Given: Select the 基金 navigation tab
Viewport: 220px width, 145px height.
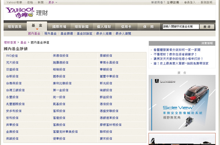Looking at the screenshot, I should coord(37,26).
